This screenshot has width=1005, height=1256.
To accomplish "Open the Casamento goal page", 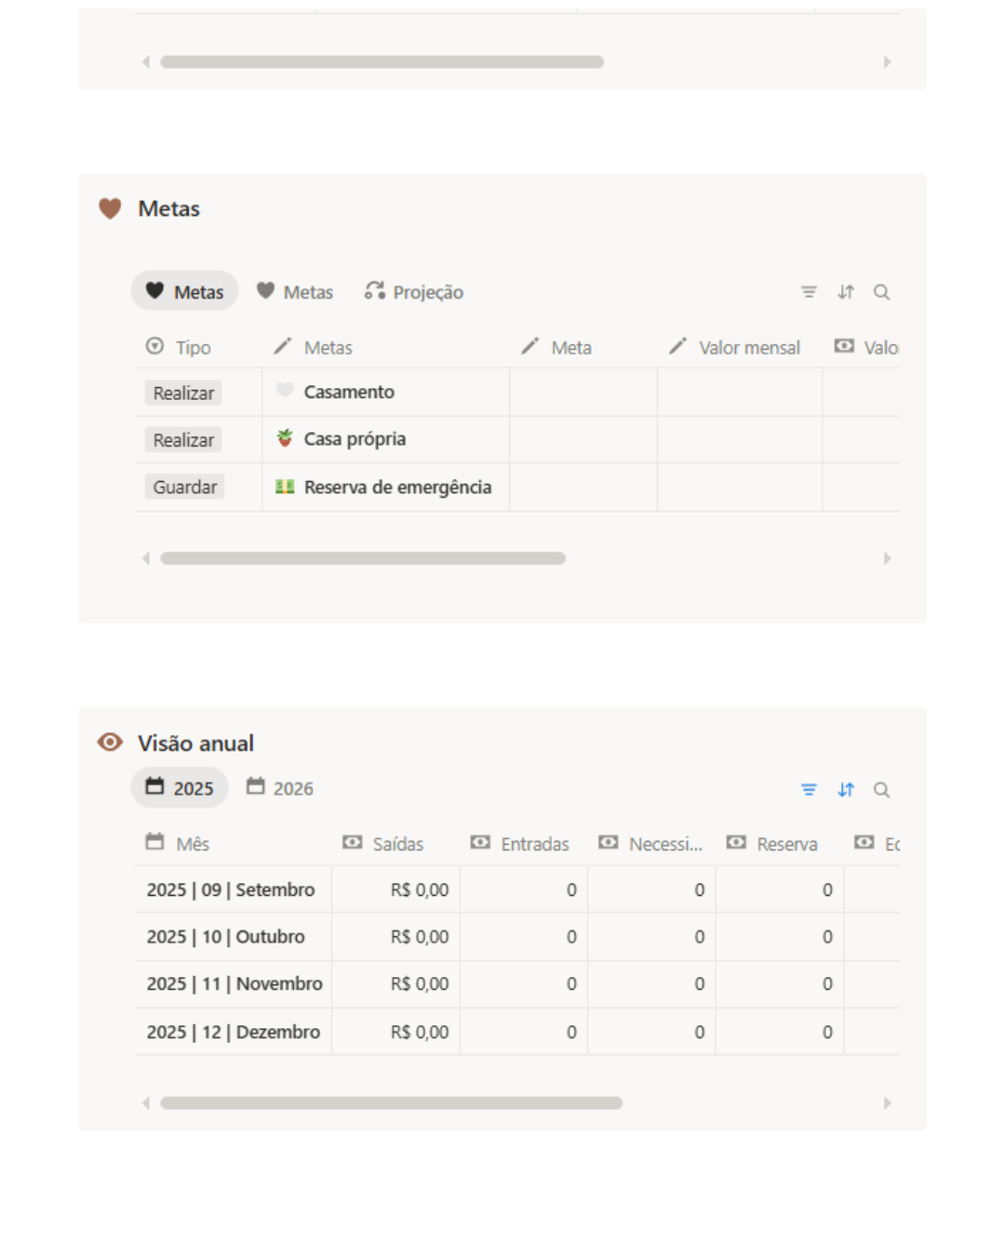I will [x=349, y=392].
